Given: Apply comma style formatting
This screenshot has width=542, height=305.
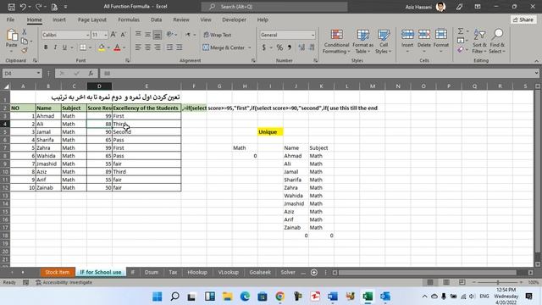Looking at the screenshot, I should click(290, 47).
